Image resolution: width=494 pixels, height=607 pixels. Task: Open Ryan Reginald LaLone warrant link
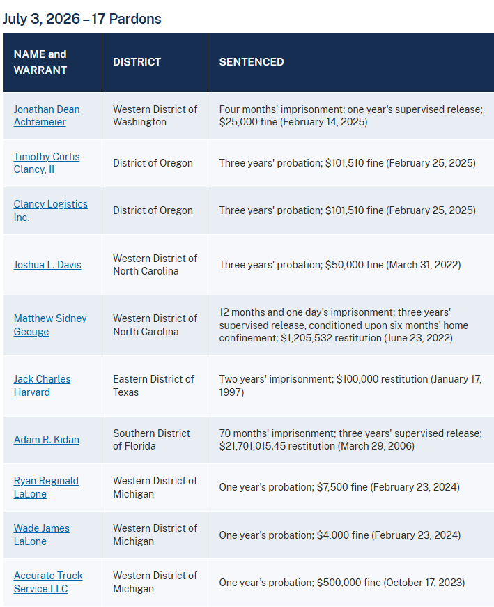point(46,487)
